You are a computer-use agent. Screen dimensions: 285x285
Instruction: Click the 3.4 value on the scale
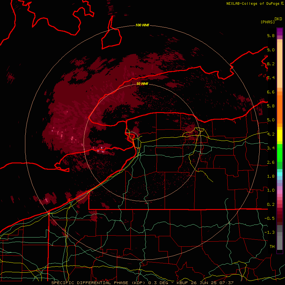pyautogui.click(x=271, y=148)
